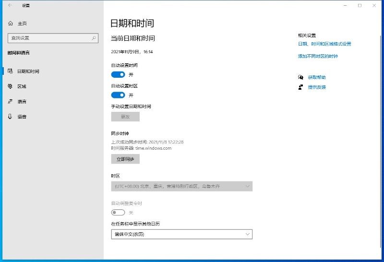Click the 时间和语言 section label
The width and height of the screenshot is (384, 262).
pyautogui.click(x=19, y=53)
